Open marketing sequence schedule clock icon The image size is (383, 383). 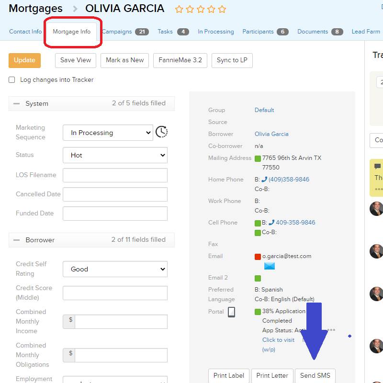tap(161, 132)
